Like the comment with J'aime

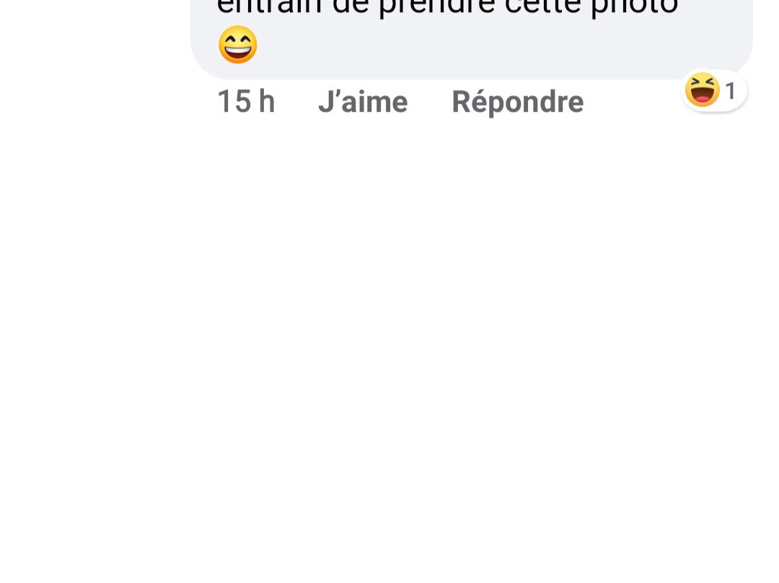click(363, 102)
